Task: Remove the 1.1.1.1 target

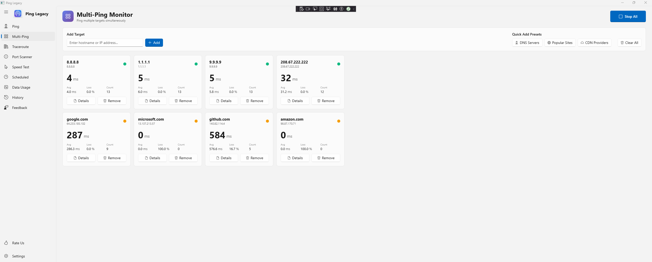Action: pyautogui.click(x=183, y=101)
